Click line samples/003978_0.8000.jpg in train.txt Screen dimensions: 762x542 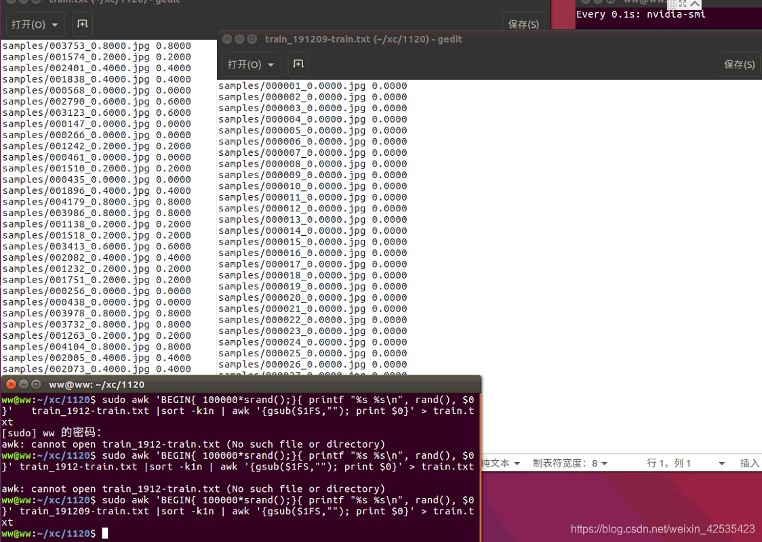97,313
